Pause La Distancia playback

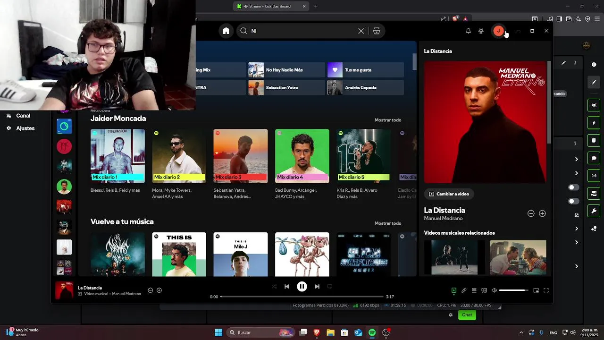tap(302, 286)
